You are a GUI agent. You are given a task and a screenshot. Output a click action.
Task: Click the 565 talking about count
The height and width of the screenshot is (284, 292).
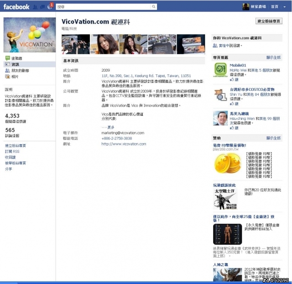[x=10, y=130]
